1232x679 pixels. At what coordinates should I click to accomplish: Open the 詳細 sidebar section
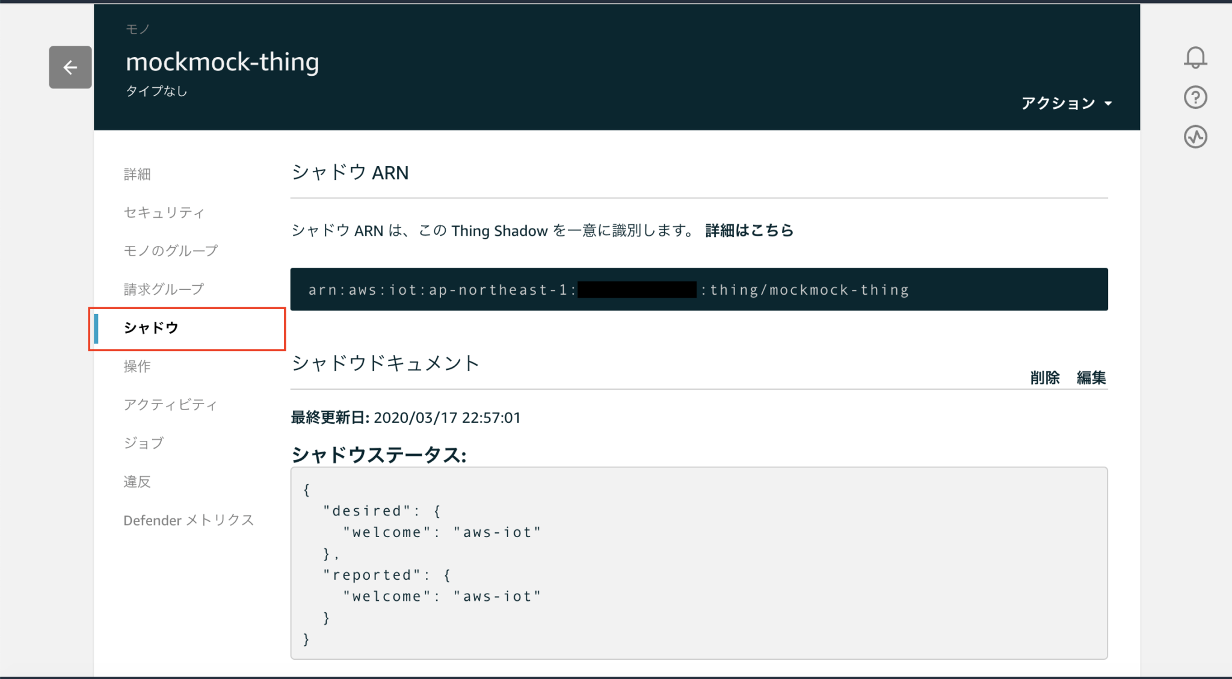[137, 174]
